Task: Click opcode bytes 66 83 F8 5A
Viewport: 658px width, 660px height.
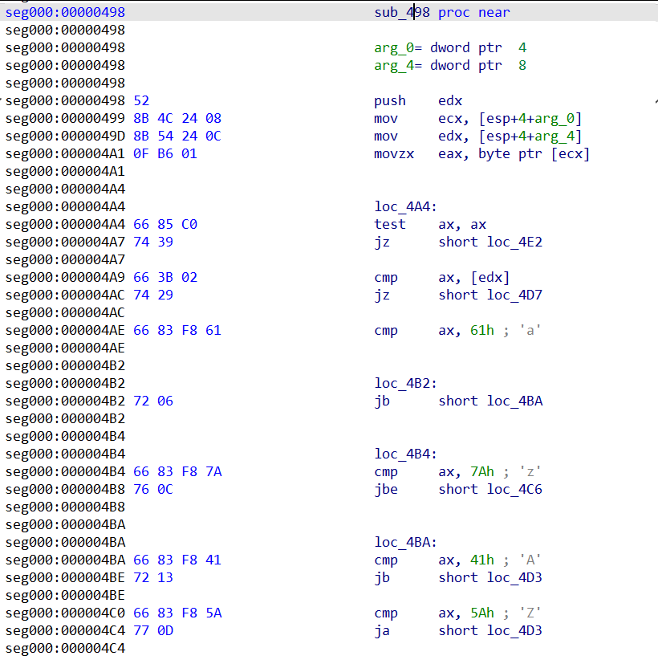Action: [x=177, y=613]
